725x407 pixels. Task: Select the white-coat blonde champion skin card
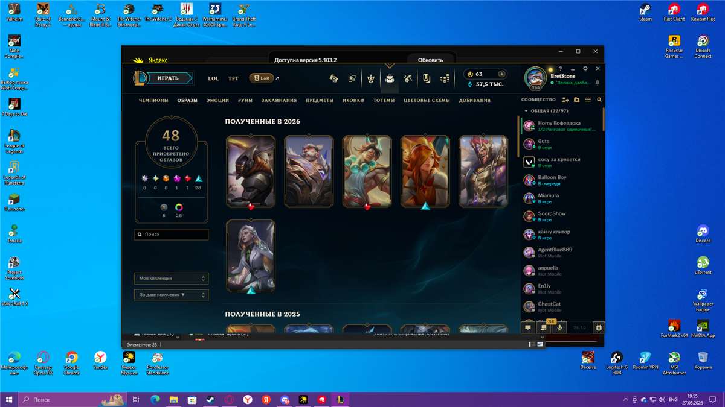point(251,256)
